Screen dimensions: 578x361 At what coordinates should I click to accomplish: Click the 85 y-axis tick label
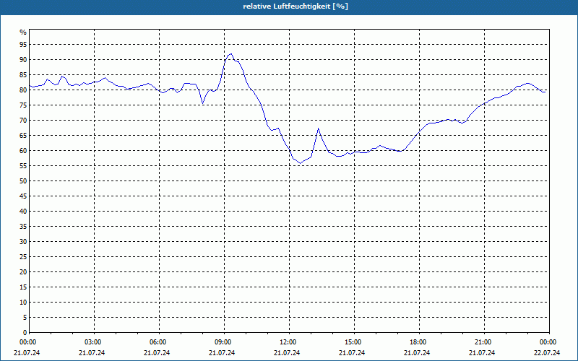(23, 75)
